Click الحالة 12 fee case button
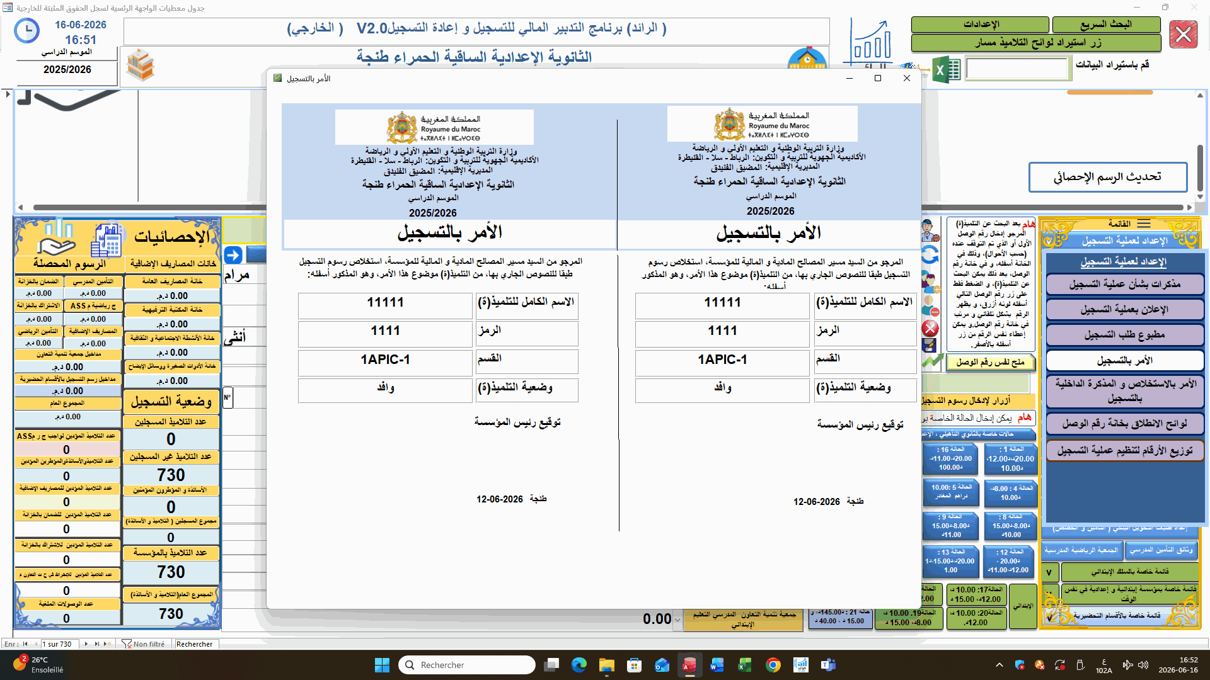 (x=1008, y=561)
